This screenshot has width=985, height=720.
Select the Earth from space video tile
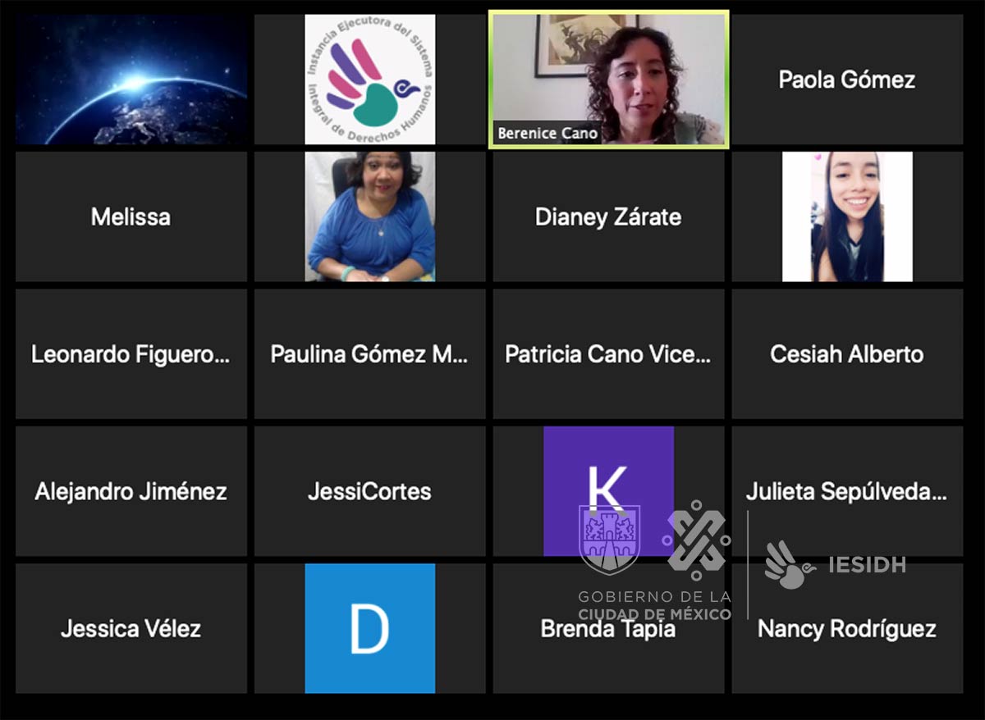point(131,80)
